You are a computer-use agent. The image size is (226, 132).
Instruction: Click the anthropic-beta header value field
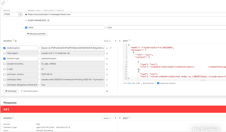[x=72, y=80]
